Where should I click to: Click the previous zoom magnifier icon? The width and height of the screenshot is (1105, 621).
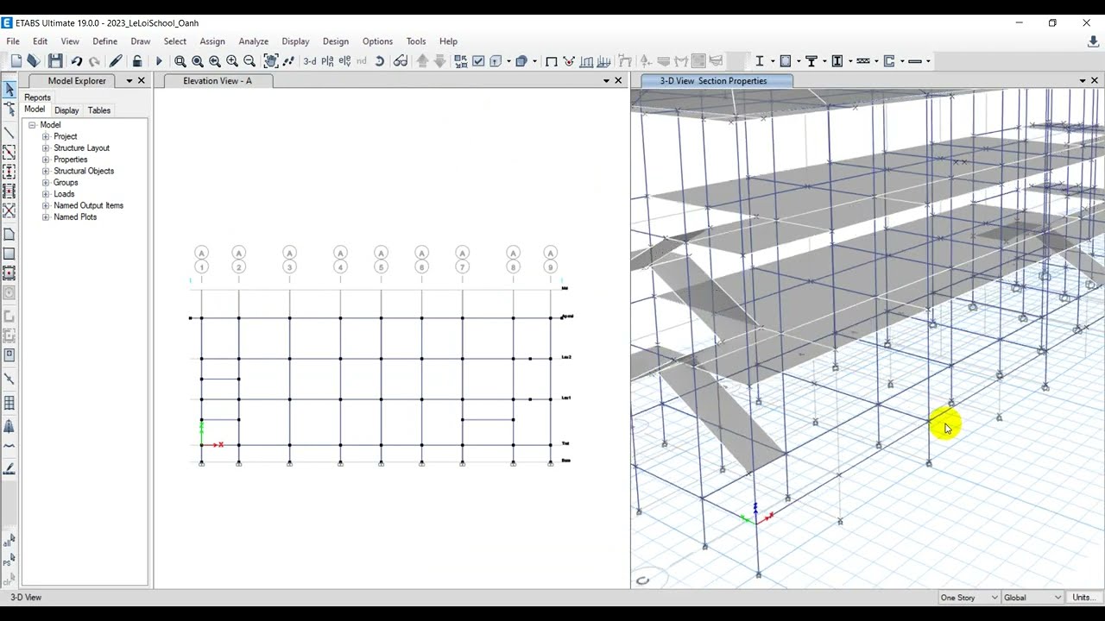(215, 61)
